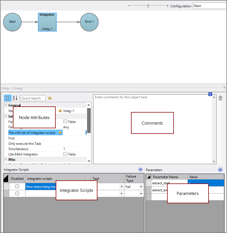Select Only execute this Task property
Viewport: 227px width, 233px height.
point(45,144)
